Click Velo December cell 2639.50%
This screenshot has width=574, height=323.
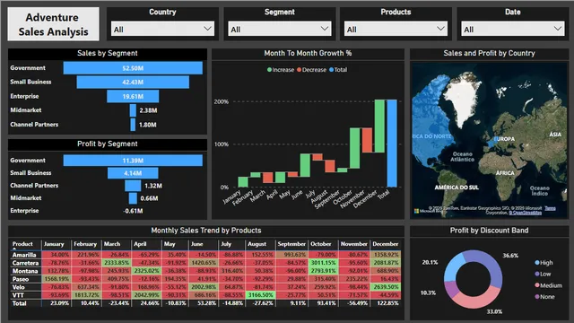(387, 287)
